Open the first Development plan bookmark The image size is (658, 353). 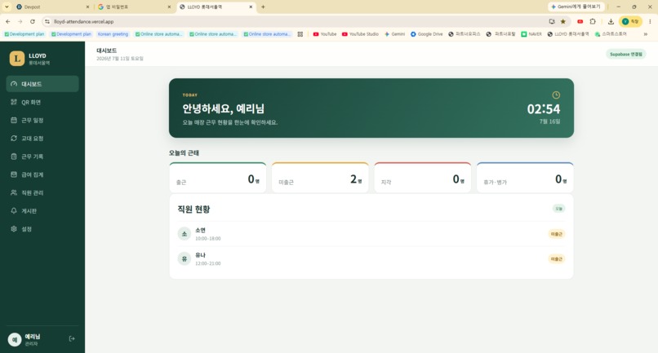click(24, 34)
